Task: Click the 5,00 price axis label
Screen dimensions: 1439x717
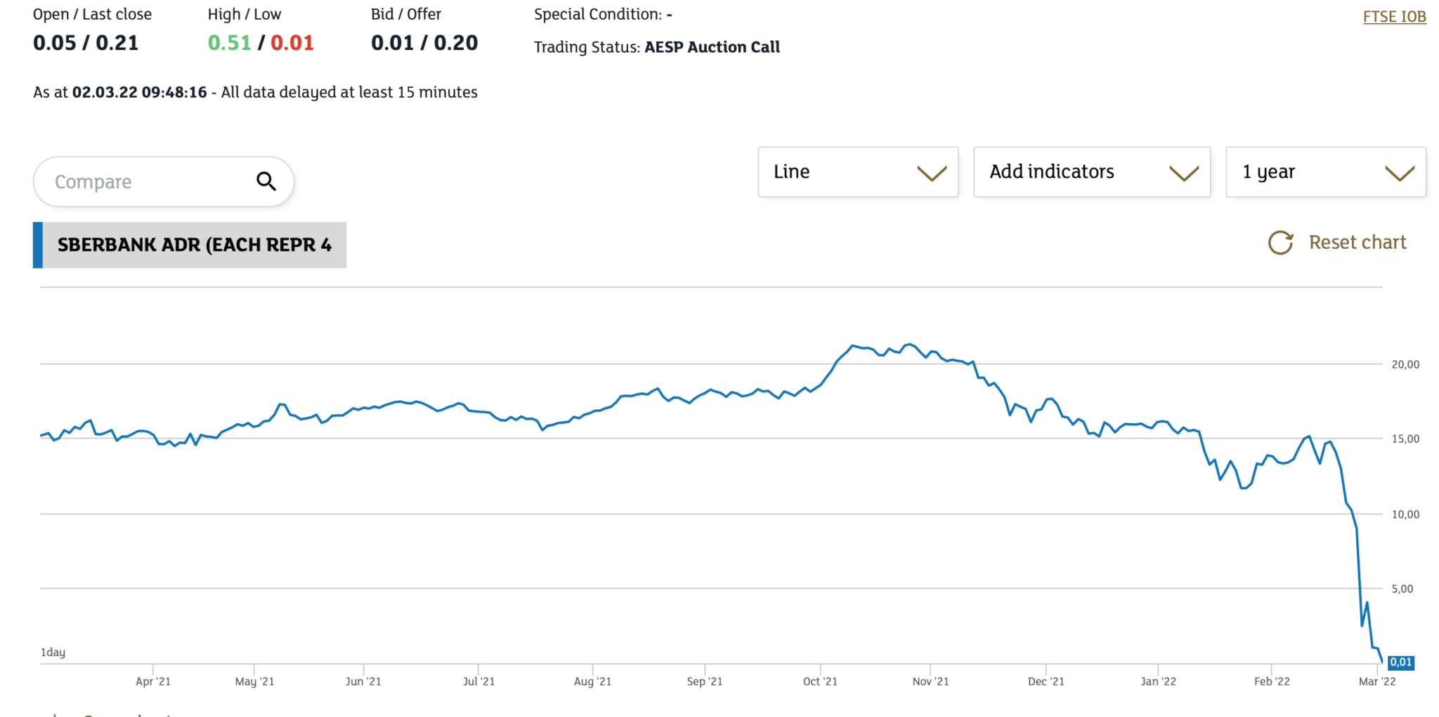Action: point(1402,588)
